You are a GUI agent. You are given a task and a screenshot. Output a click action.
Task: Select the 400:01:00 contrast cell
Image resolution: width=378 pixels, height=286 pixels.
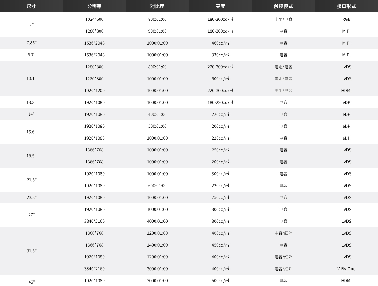coord(157,114)
